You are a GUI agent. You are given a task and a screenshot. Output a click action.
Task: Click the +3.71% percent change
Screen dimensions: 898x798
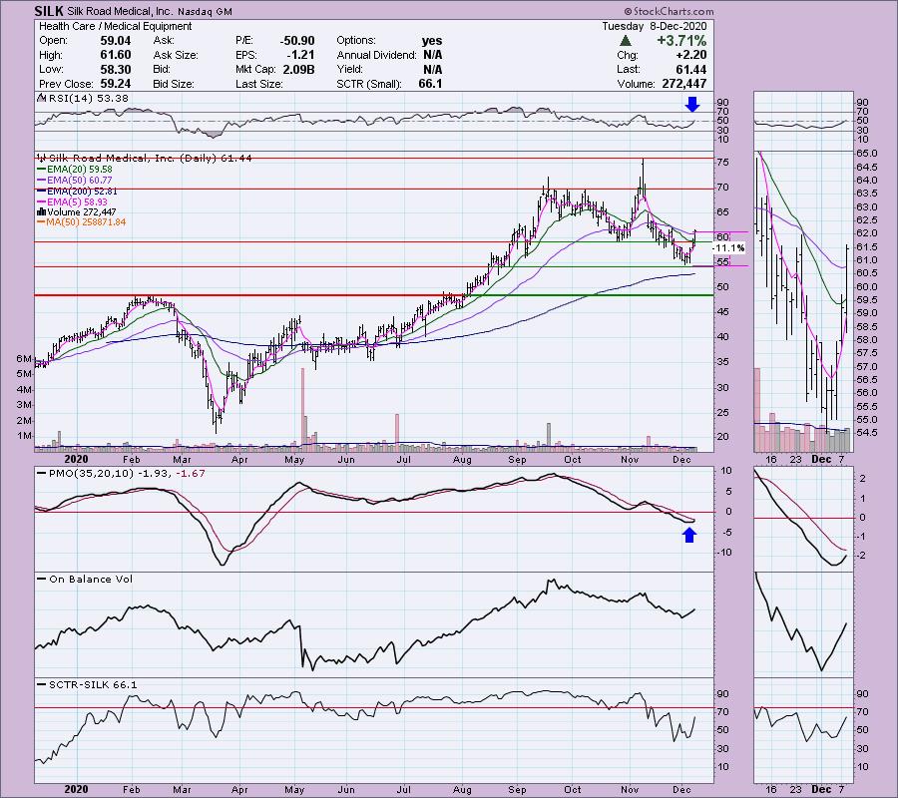coord(681,41)
